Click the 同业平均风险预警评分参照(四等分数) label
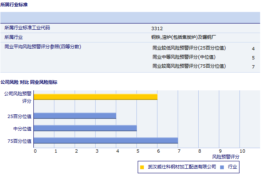Viewport: 277px width, 177px height. click(43, 47)
